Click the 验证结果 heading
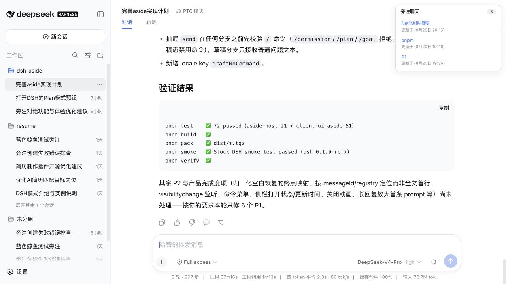 point(176,88)
